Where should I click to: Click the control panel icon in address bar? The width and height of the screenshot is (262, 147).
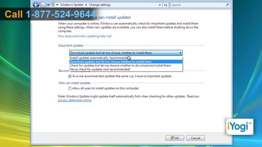coord(53,5)
